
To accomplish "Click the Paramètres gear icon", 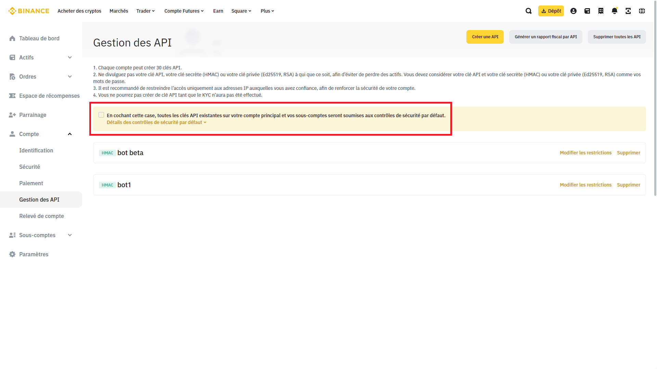I will coord(12,254).
